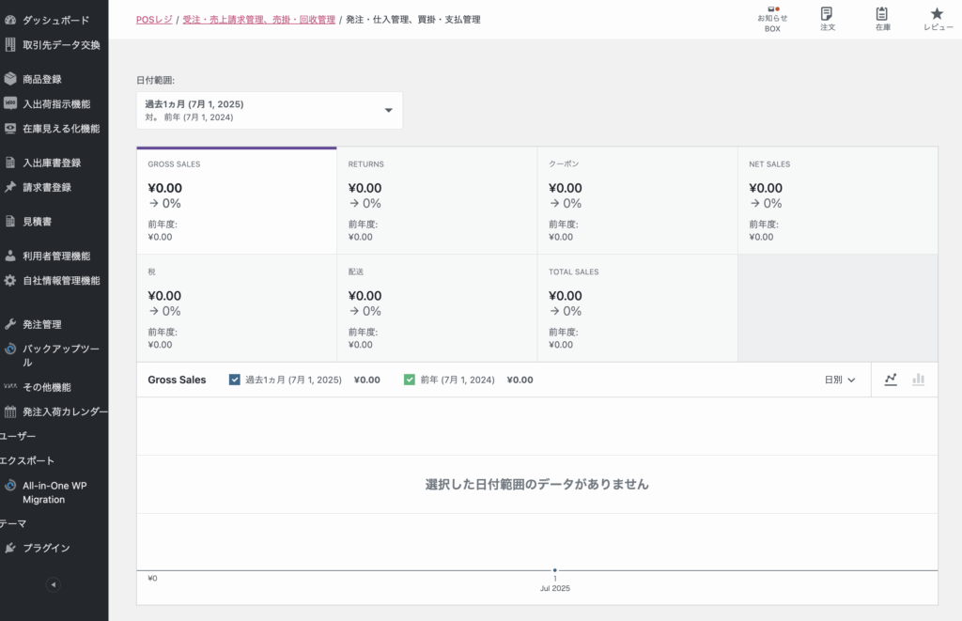
Task: Open the 在庫 stock clipboard icon
Action: (881, 14)
